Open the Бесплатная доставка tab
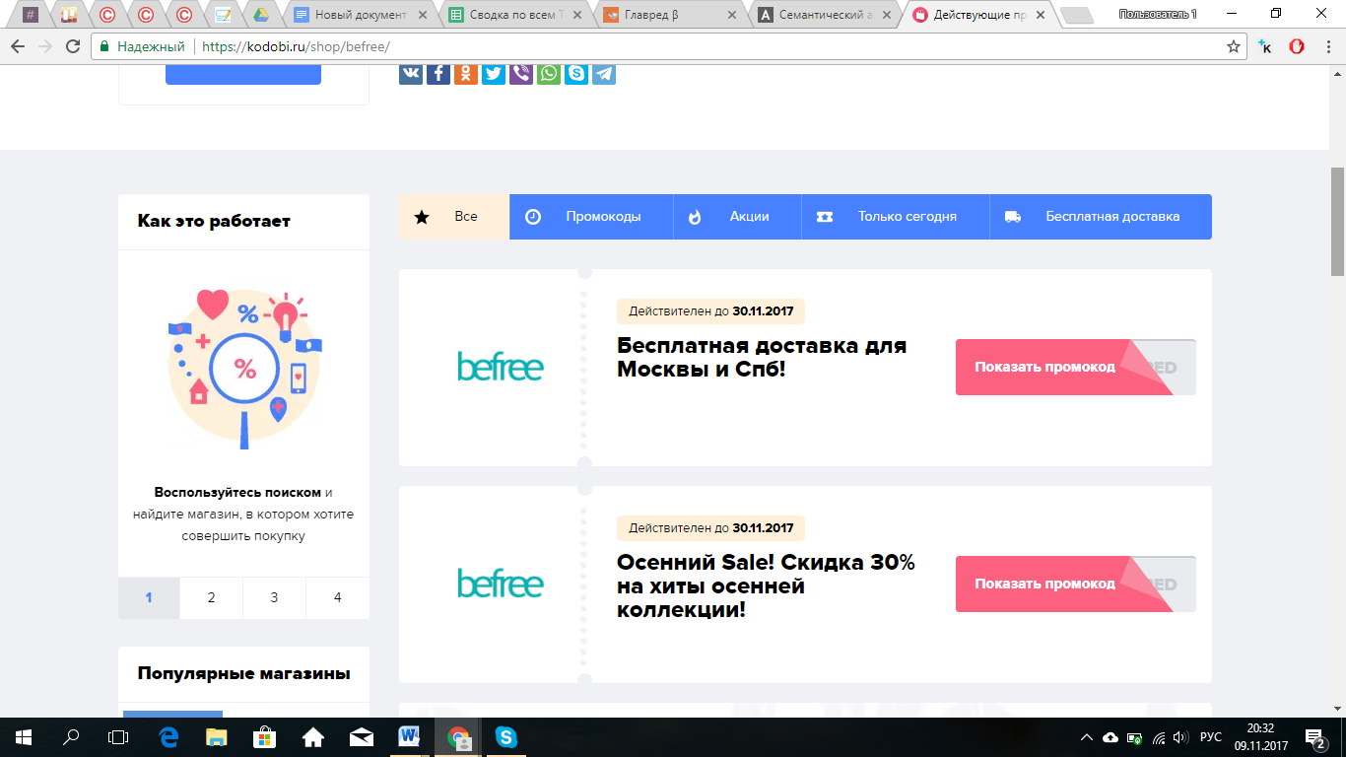 (1100, 217)
